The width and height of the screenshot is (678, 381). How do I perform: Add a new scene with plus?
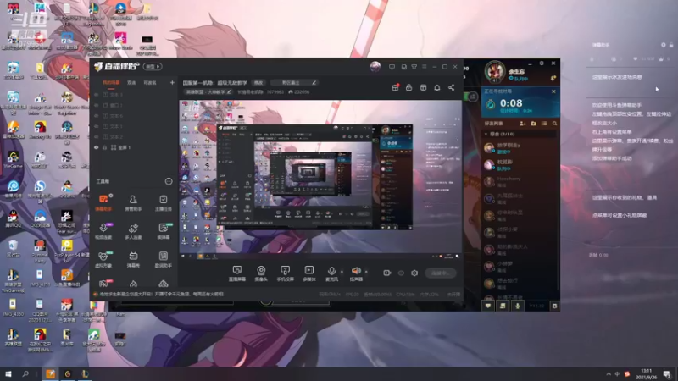[172, 82]
